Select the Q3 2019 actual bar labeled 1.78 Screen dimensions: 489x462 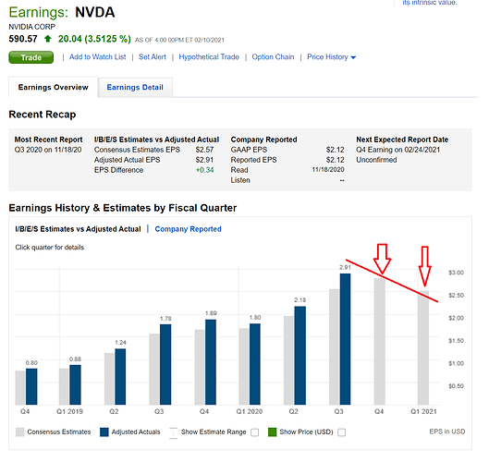[x=165, y=365]
